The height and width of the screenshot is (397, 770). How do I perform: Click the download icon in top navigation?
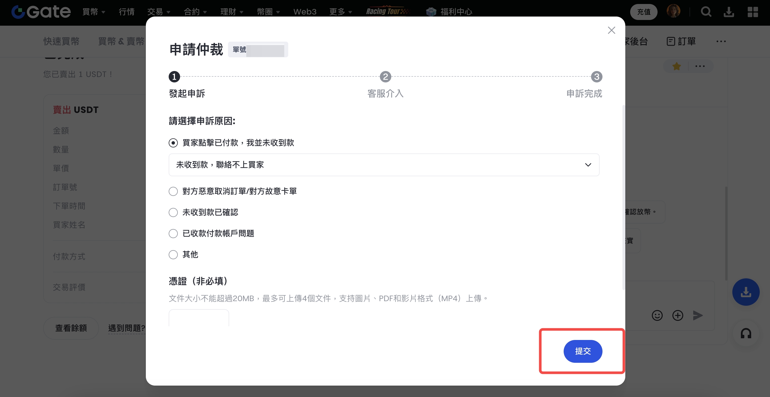pyautogui.click(x=729, y=12)
